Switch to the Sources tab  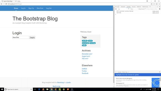tap(134, 7)
